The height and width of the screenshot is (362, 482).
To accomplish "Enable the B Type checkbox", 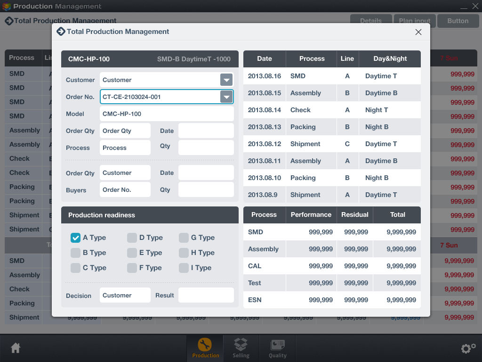I will click(75, 253).
